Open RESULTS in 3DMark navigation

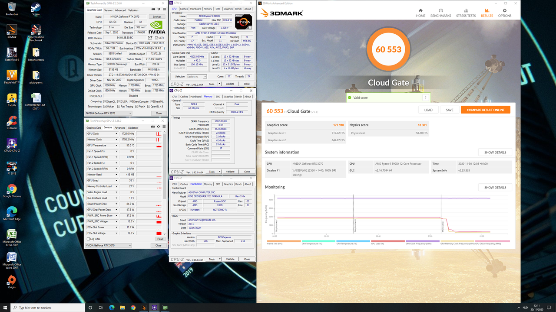click(x=486, y=13)
